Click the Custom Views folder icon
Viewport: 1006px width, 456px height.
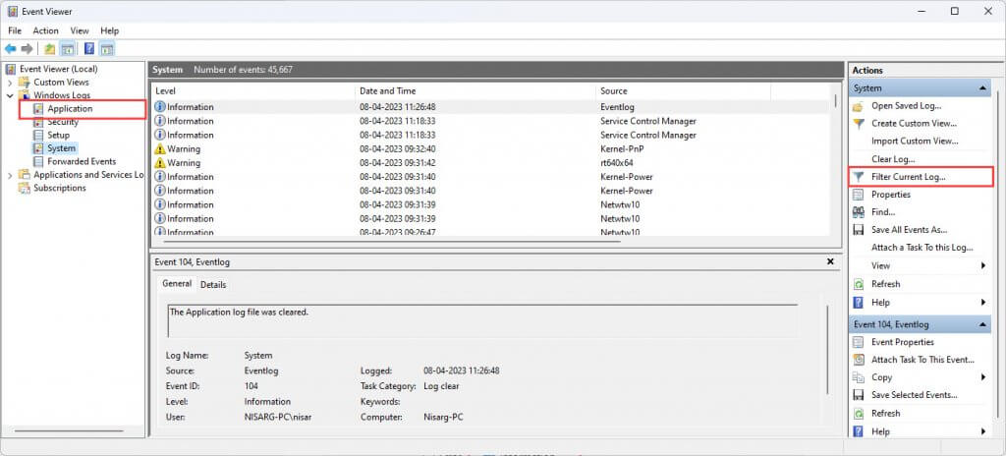click(25, 83)
